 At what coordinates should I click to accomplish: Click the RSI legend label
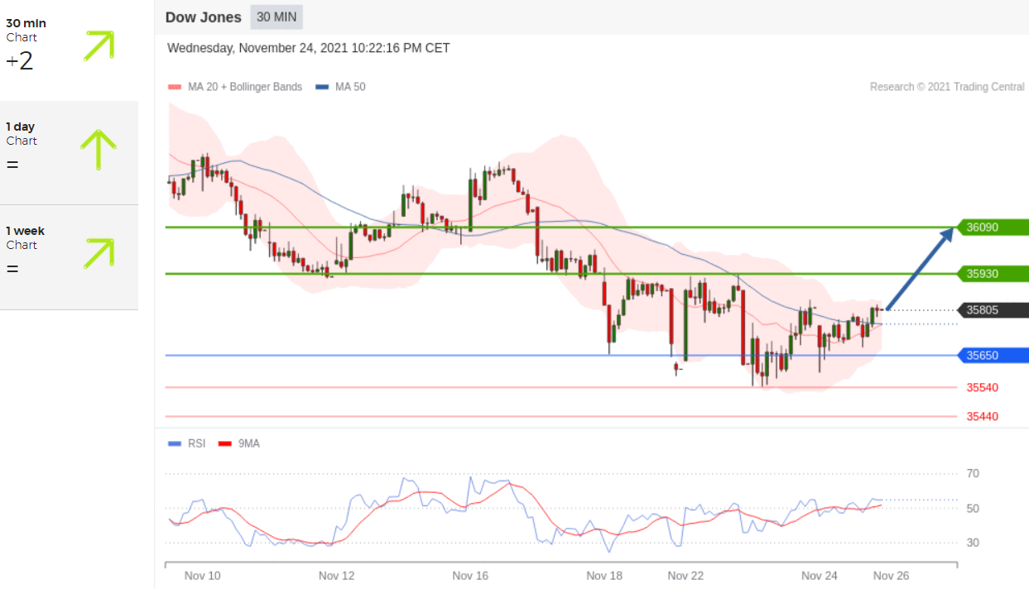point(196,443)
